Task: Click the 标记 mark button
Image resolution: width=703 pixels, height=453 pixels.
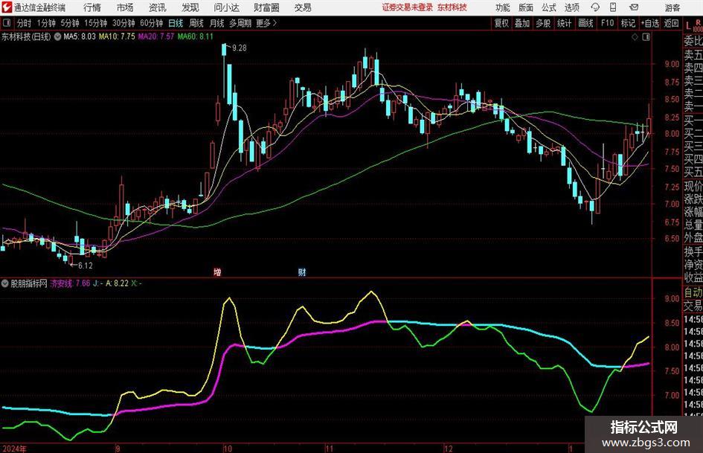Action: (628, 23)
